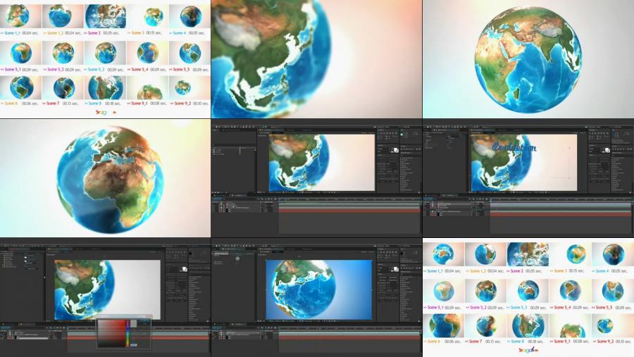Image resolution: width=634 pixels, height=357 pixels.
Task: Close the color picker dialog window
Action: point(149,316)
